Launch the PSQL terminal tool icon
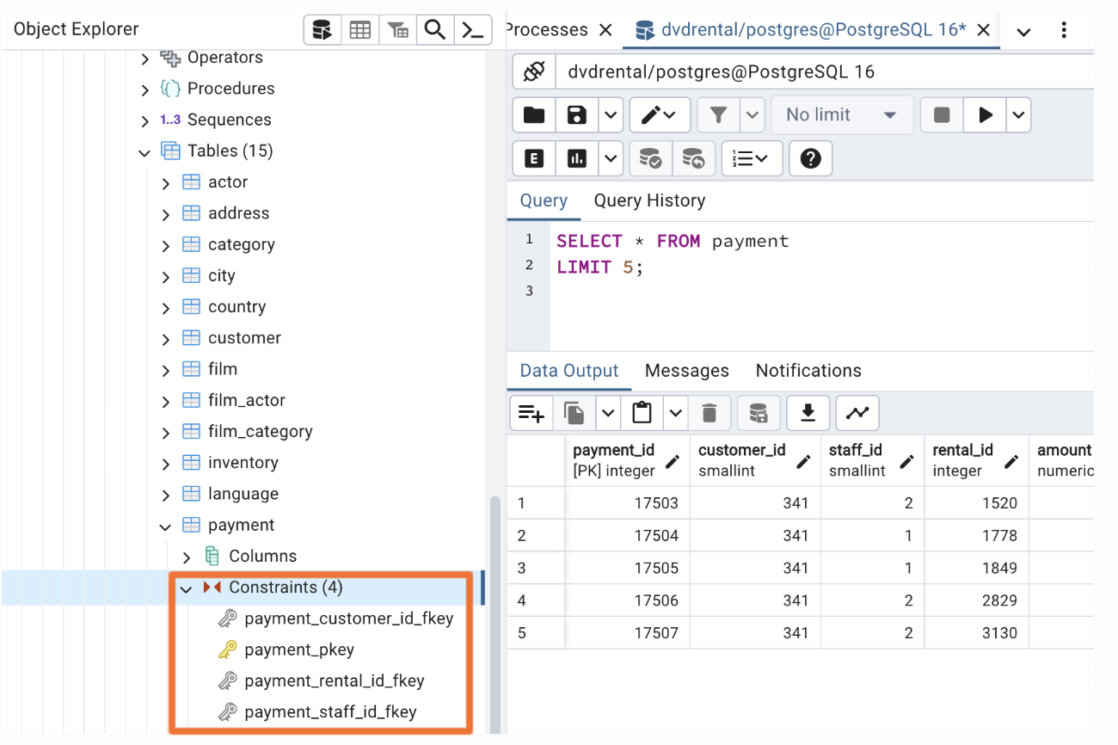This screenshot has height=745, width=1118. click(473, 30)
